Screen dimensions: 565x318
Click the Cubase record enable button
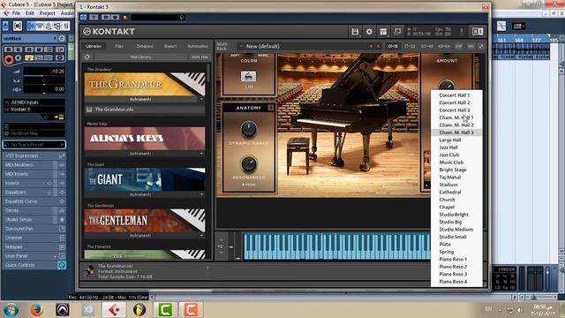[9, 59]
